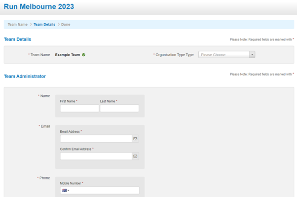
Task: Click the Mobile Number label
Action: click(71, 183)
